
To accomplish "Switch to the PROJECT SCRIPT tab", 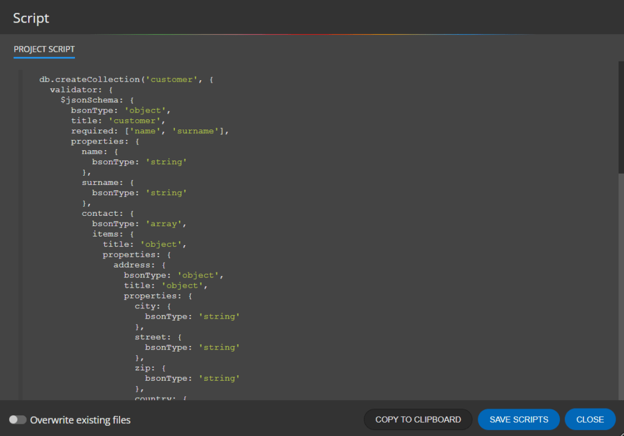I will coord(44,49).
